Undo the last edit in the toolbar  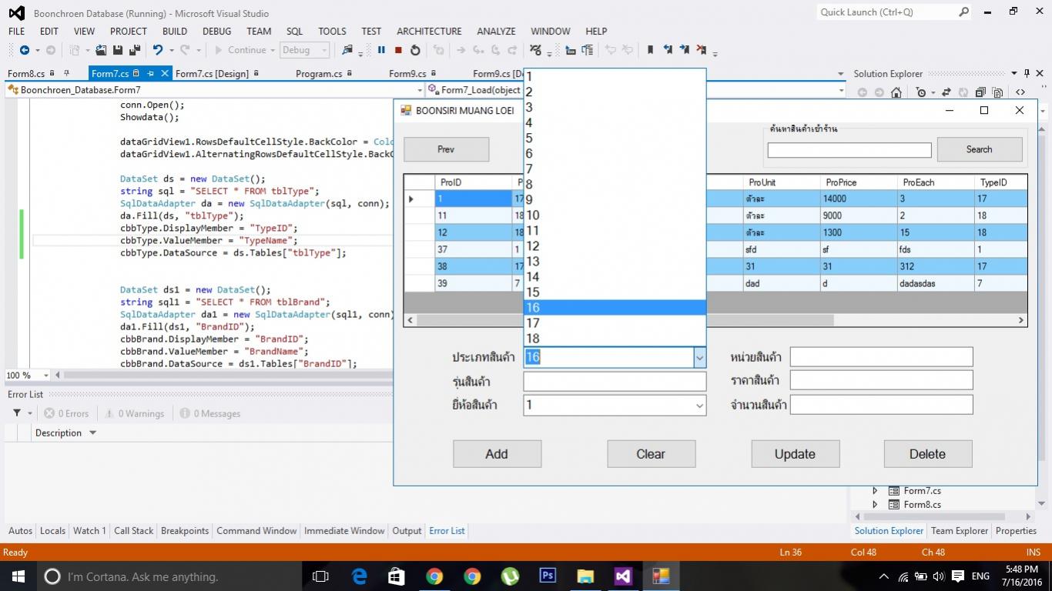[157, 50]
